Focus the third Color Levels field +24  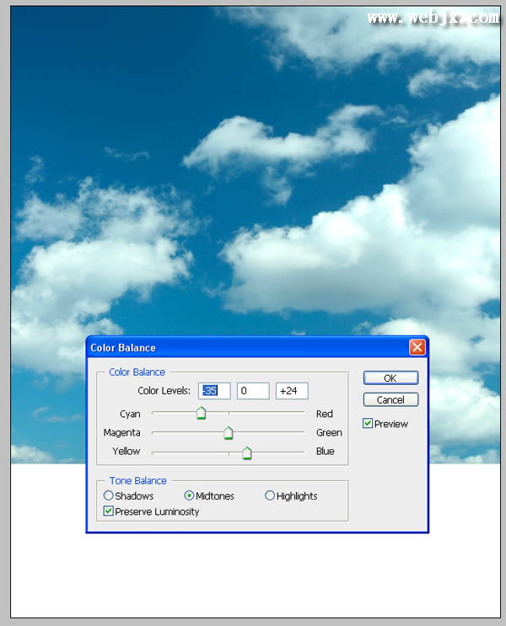292,391
